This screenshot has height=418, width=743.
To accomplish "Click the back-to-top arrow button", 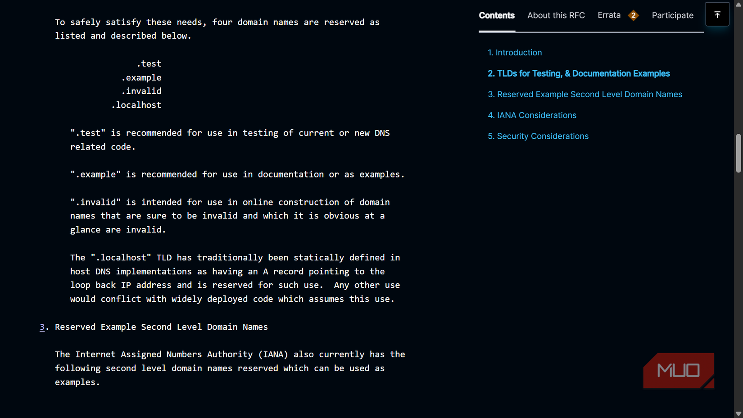I will [x=717, y=14].
